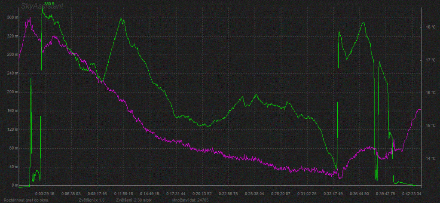Screen dimensions: 440x203
Task: Click the 18 °C temperature axis label
Action: coord(431,27)
